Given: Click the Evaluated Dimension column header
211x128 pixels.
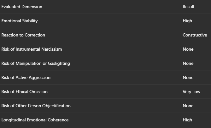Looking at the screenshot, I should point(22,7).
